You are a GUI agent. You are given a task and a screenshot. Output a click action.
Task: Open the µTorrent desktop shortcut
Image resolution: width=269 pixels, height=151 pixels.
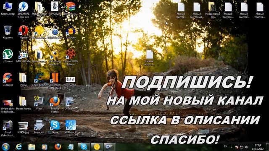click(8, 56)
